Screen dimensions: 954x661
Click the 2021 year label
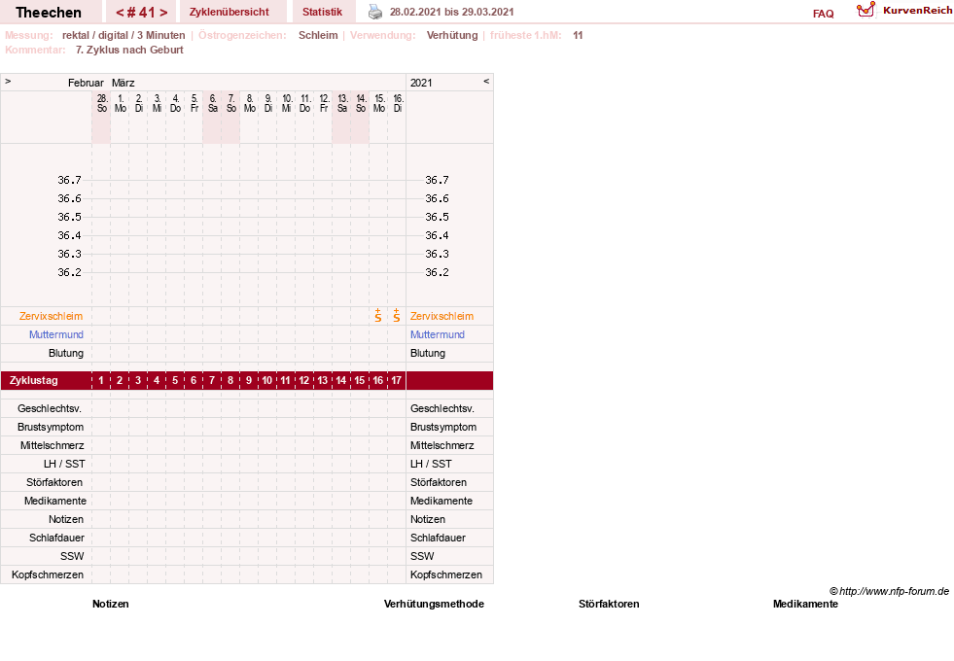[421, 83]
